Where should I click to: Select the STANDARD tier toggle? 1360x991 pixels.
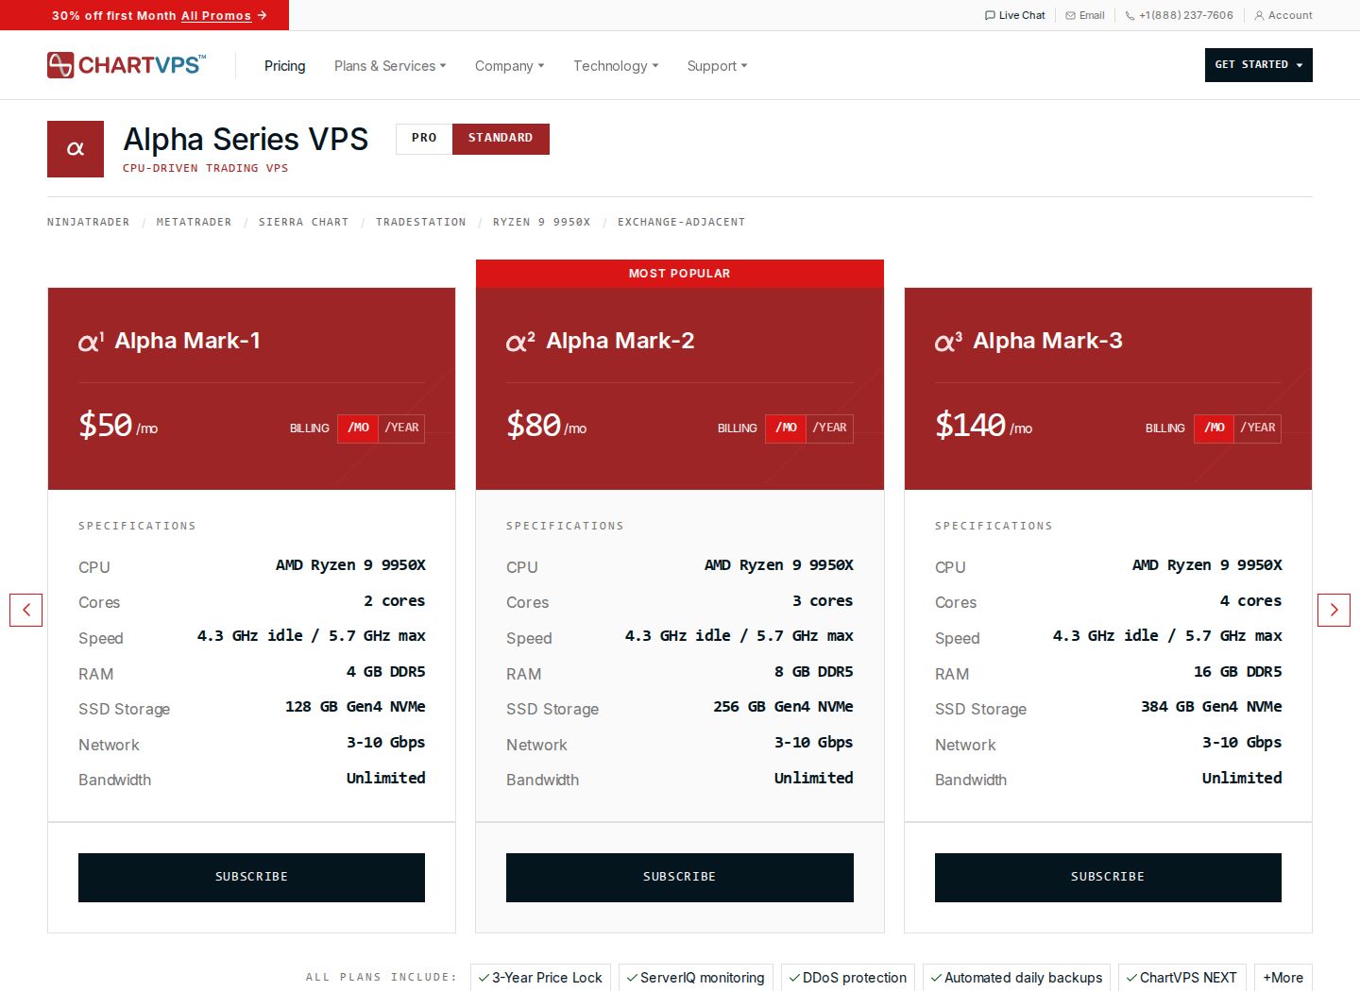[x=501, y=138]
